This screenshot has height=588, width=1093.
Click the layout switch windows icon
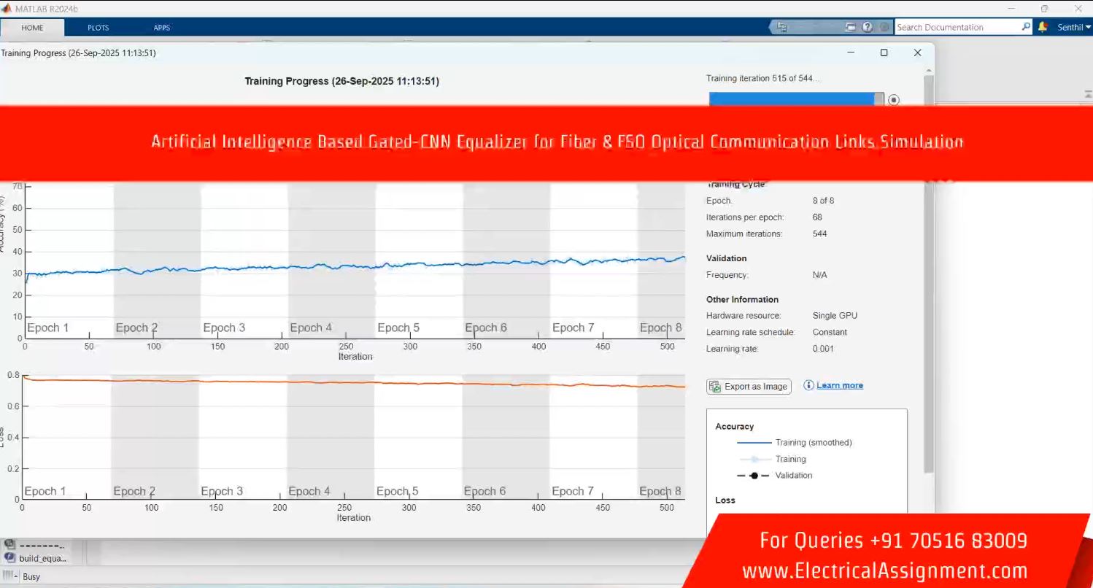pos(850,27)
